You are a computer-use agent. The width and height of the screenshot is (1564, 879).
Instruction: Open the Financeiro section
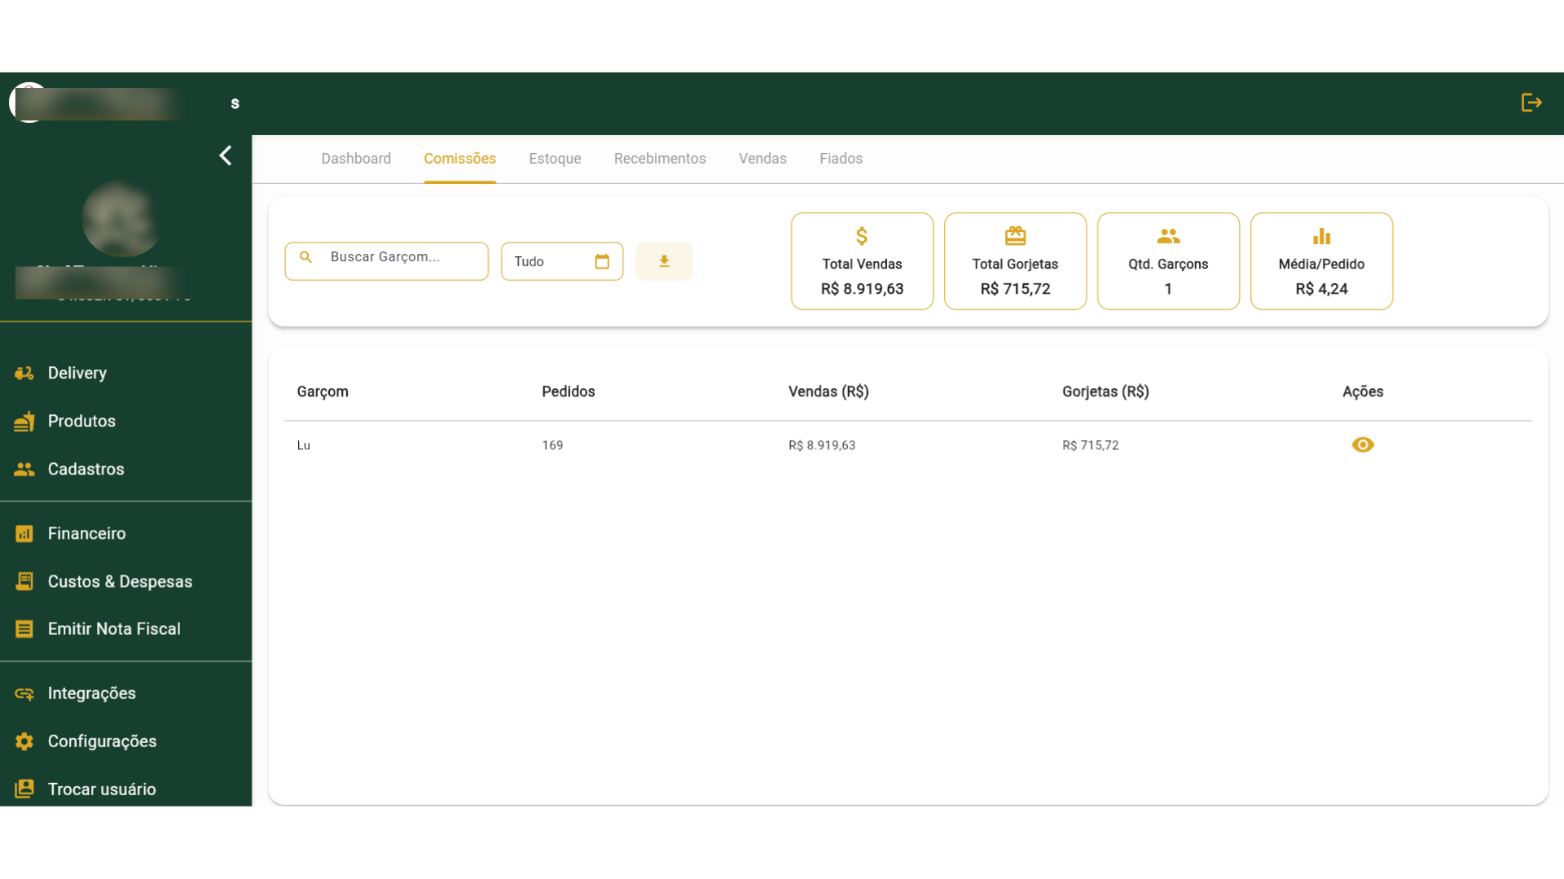86,533
